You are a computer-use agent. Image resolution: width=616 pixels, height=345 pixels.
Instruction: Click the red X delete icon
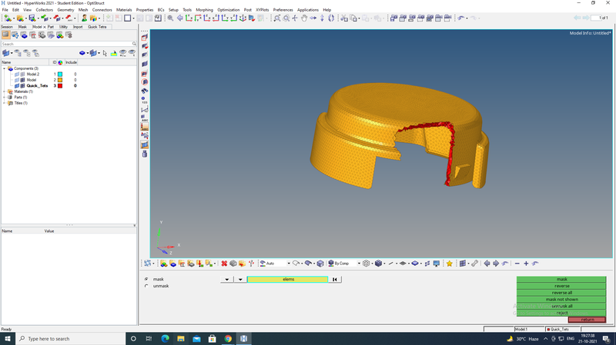224,264
